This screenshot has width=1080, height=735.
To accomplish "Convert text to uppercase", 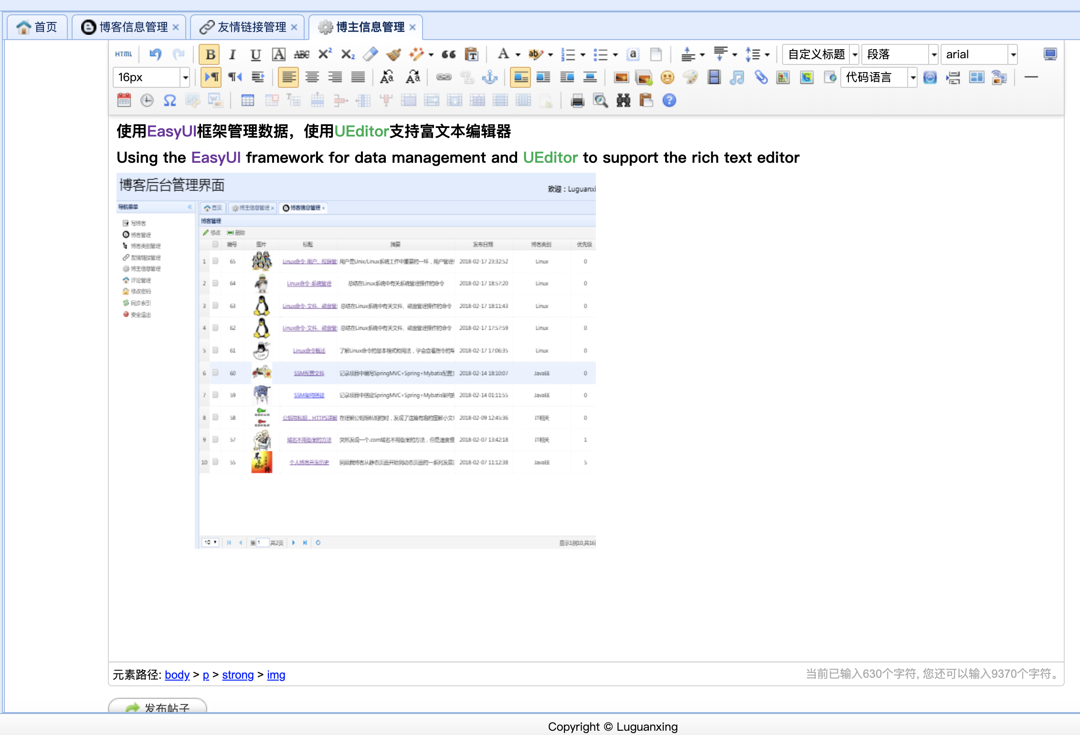I will coord(387,77).
